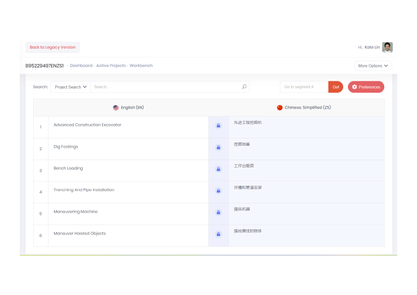
Task: Click the lock icon beside Maneuver Hoisted Objects
Action: point(218,234)
